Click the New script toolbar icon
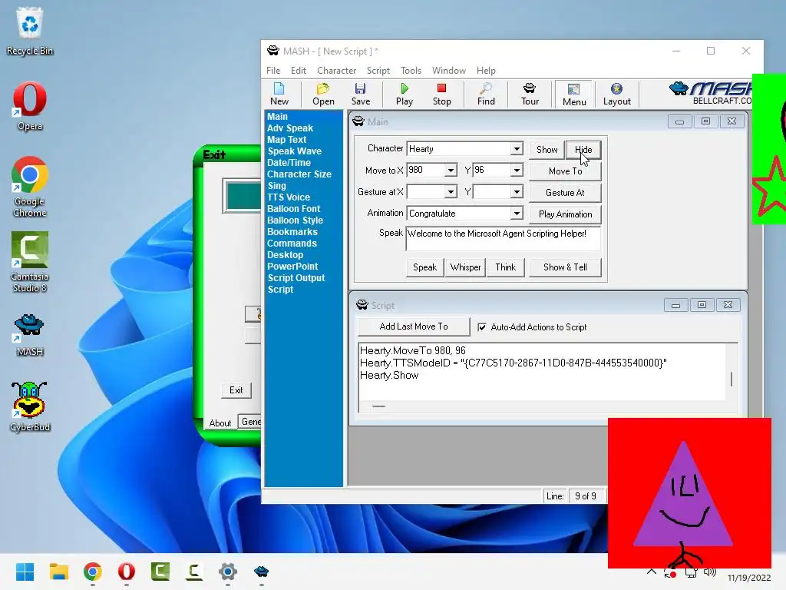 [x=279, y=94]
